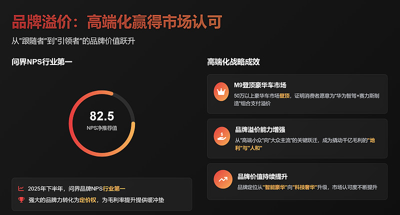Click the M9登顶豪华车市场 card title

(260, 85)
